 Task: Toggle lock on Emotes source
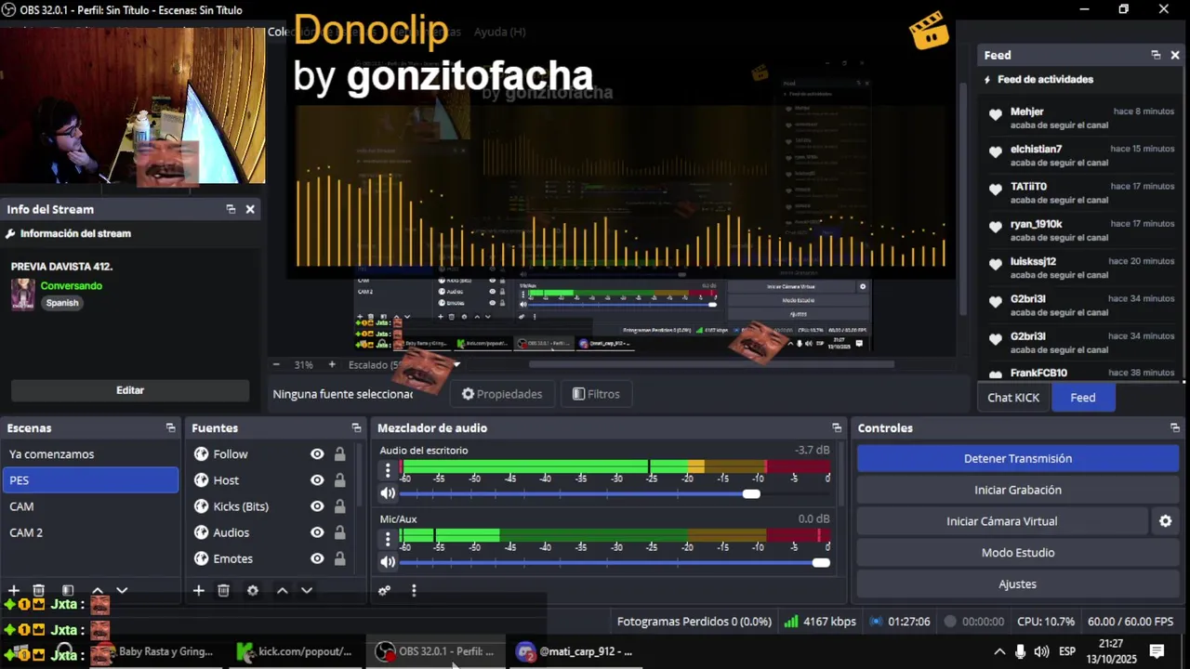[340, 558]
